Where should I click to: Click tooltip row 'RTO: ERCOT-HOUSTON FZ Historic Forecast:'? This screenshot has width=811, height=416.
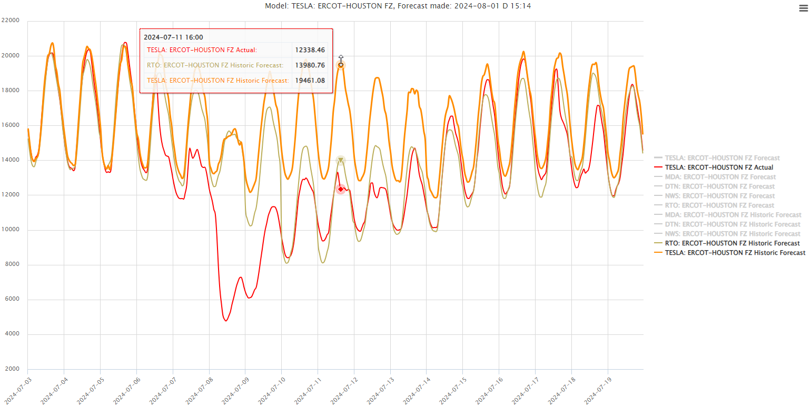236,65
